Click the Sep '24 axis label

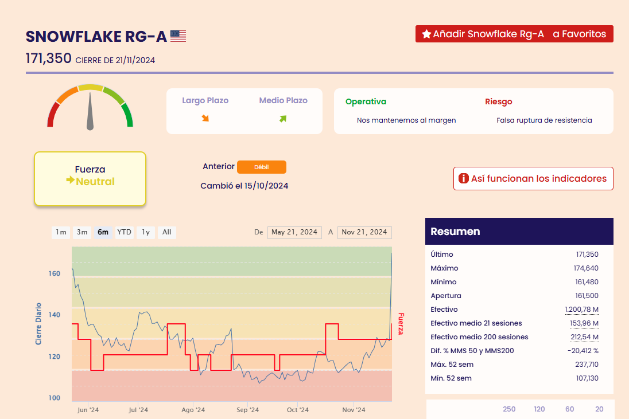coord(247,410)
